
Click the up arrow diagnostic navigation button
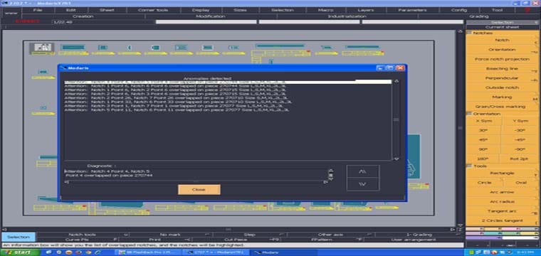362,171
